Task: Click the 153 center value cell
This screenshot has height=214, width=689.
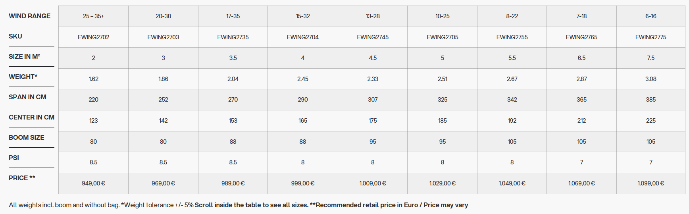Action: tap(233, 121)
